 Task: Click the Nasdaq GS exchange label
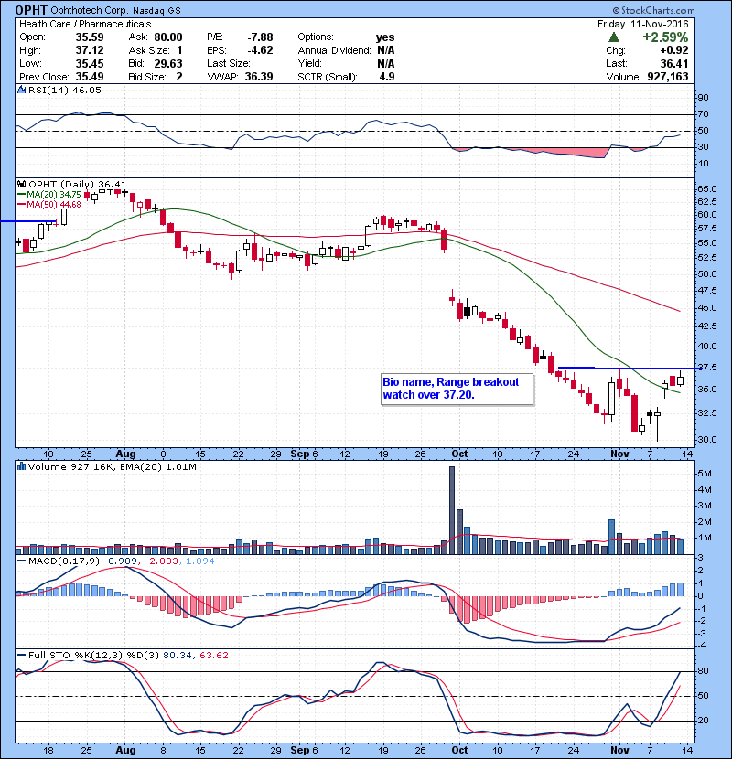(x=156, y=11)
